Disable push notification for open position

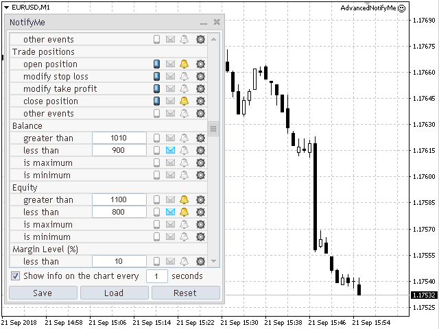(x=157, y=64)
